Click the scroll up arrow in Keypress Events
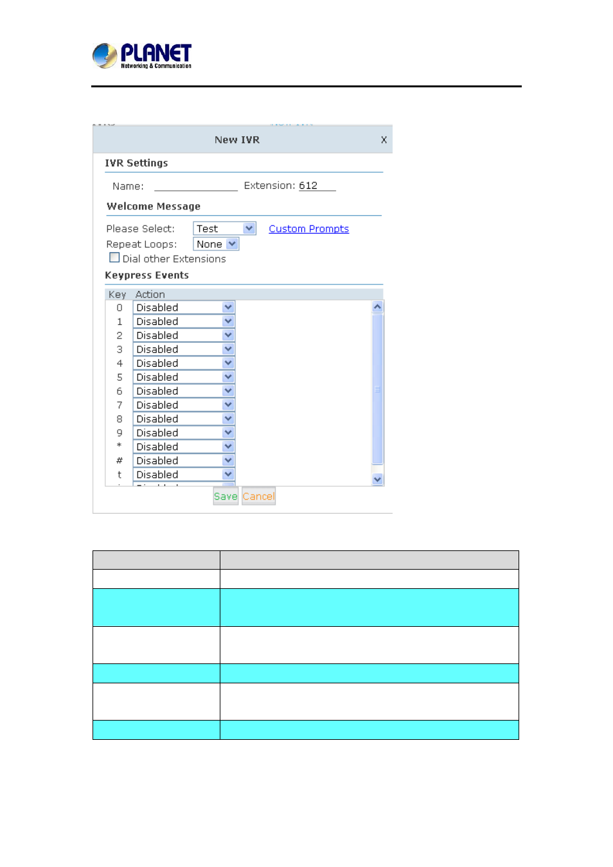 [x=378, y=307]
